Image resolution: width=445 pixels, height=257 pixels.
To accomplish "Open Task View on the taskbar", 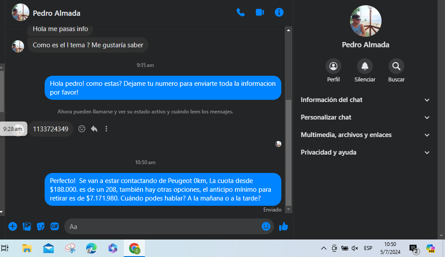I will click(x=5, y=248).
